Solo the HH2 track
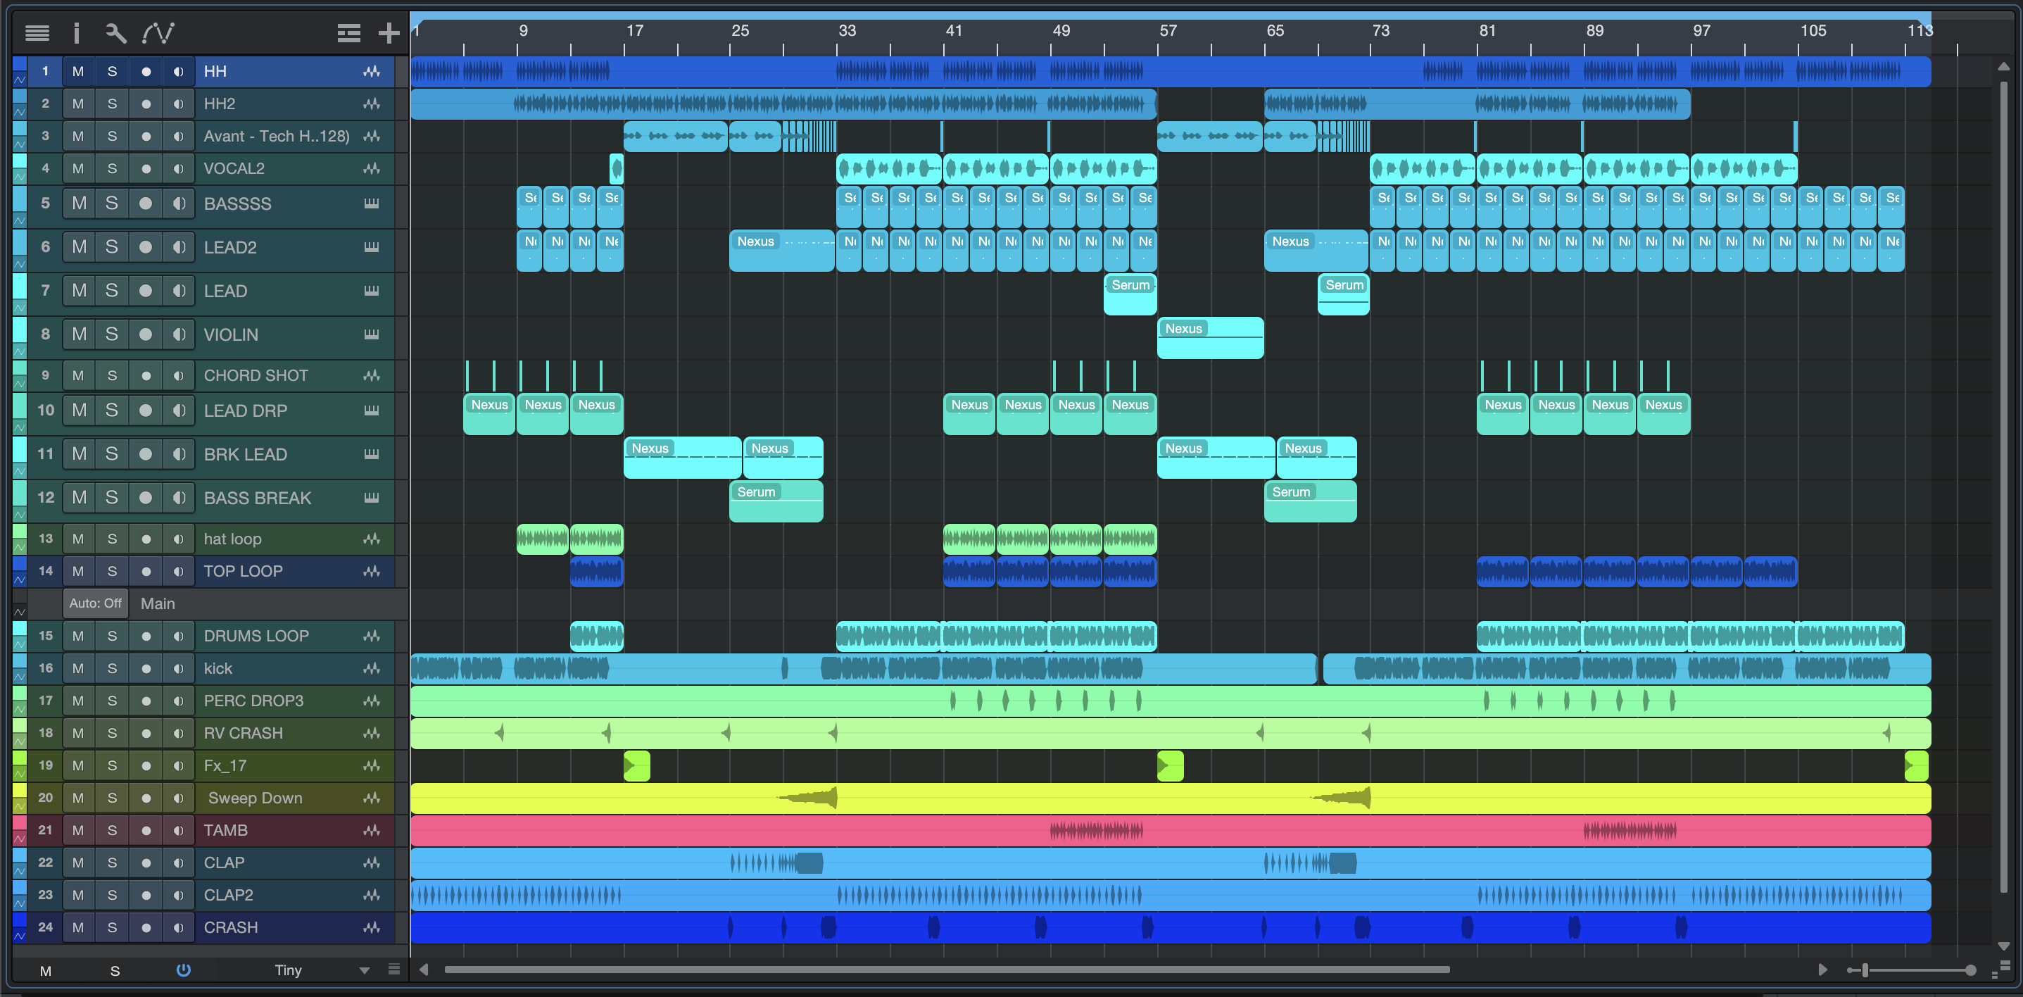The image size is (2023, 997). pos(113,104)
